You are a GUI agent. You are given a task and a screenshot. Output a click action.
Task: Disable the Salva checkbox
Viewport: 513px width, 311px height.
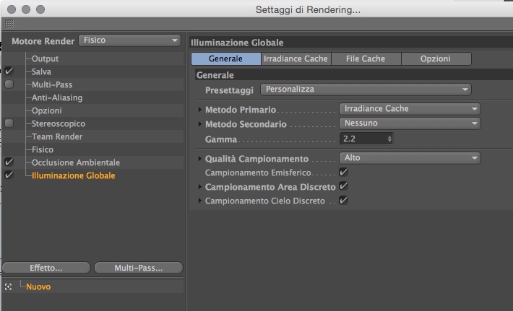click(9, 71)
